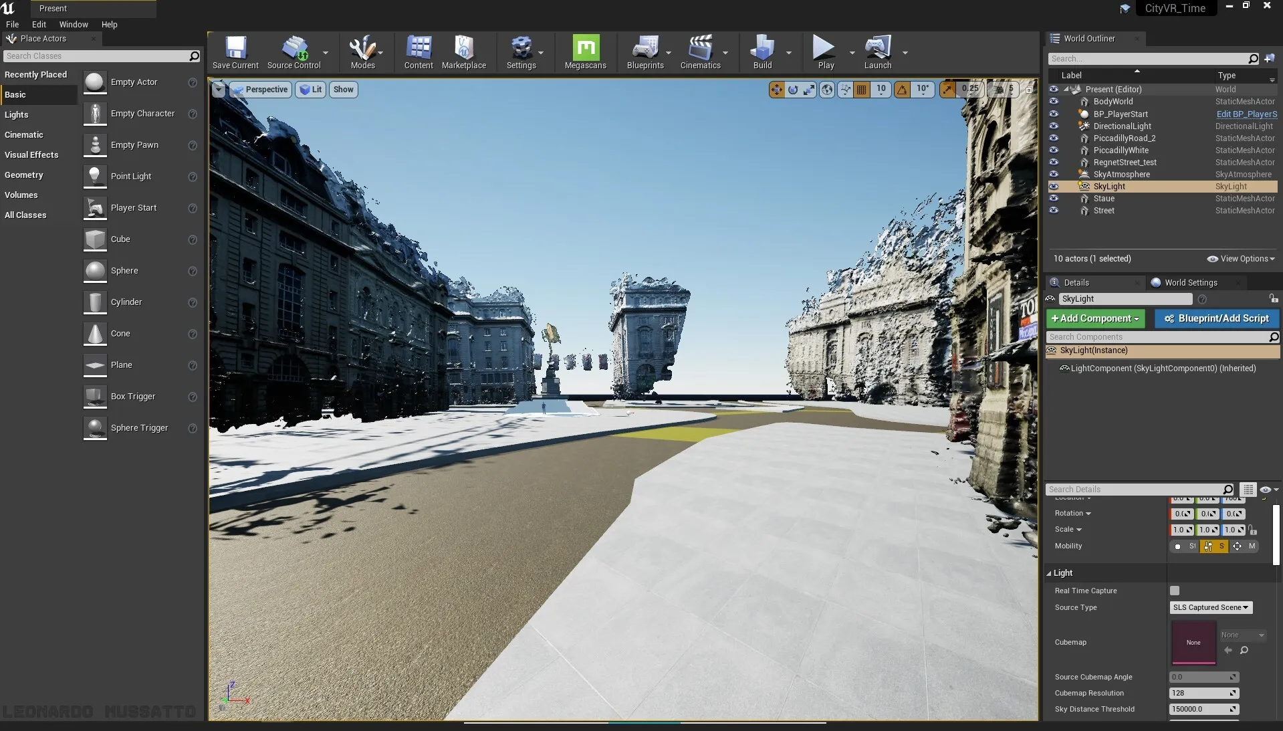Enable Real Time Capture
The width and height of the screenshot is (1283, 731).
click(1175, 591)
